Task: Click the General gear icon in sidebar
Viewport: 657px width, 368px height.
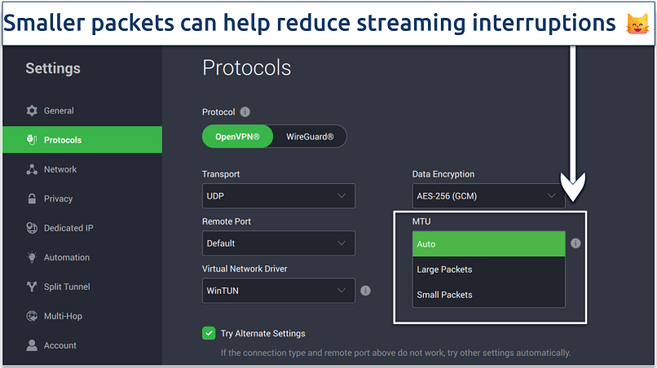Action: click(32, 111)
